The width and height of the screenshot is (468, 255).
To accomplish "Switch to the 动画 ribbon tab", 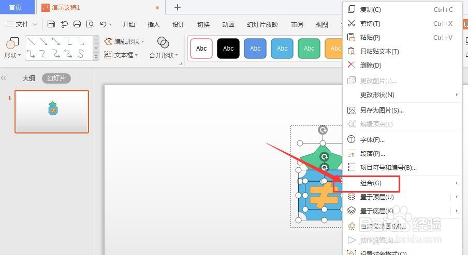I will point(228,24).
